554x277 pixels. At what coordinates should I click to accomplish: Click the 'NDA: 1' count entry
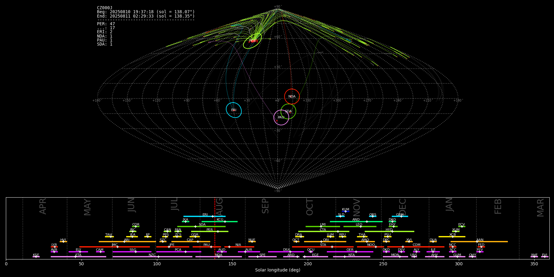coord(105,36)
